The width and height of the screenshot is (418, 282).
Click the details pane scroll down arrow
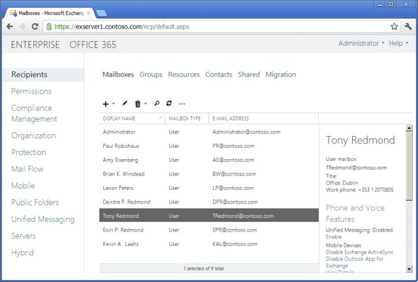pyautogui.click(x=409, y=268)
